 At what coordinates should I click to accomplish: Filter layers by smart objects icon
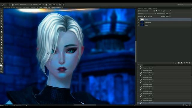[x=164, y=11]
